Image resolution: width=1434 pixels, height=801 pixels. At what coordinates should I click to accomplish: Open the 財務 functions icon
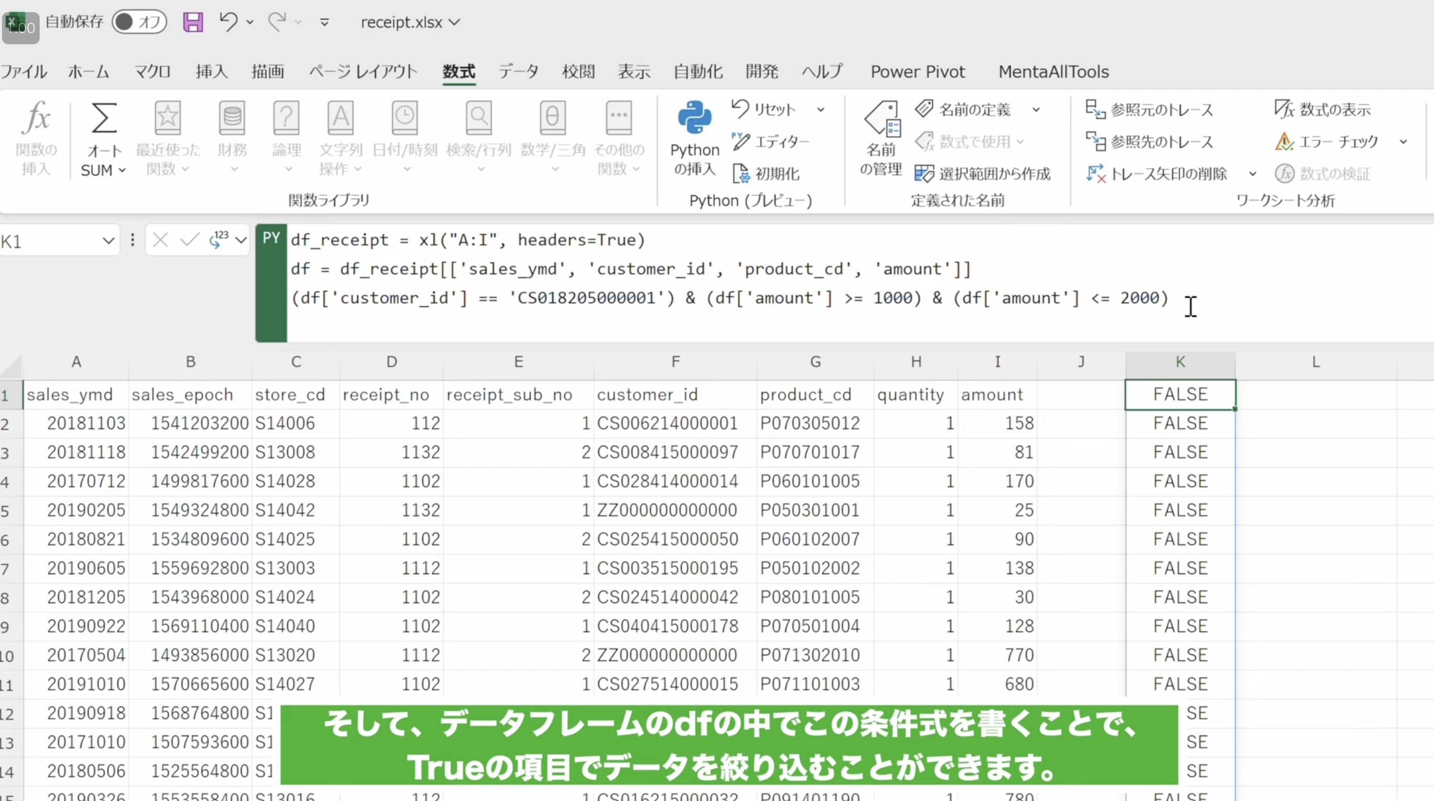[x=232, y=117]
